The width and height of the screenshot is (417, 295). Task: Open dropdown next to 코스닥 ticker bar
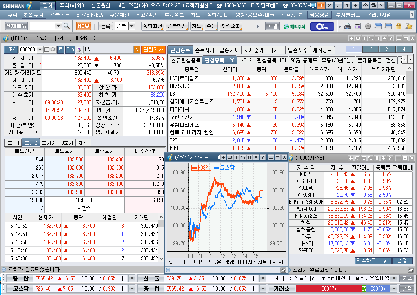pyautogui.click(x=132, y=288)
